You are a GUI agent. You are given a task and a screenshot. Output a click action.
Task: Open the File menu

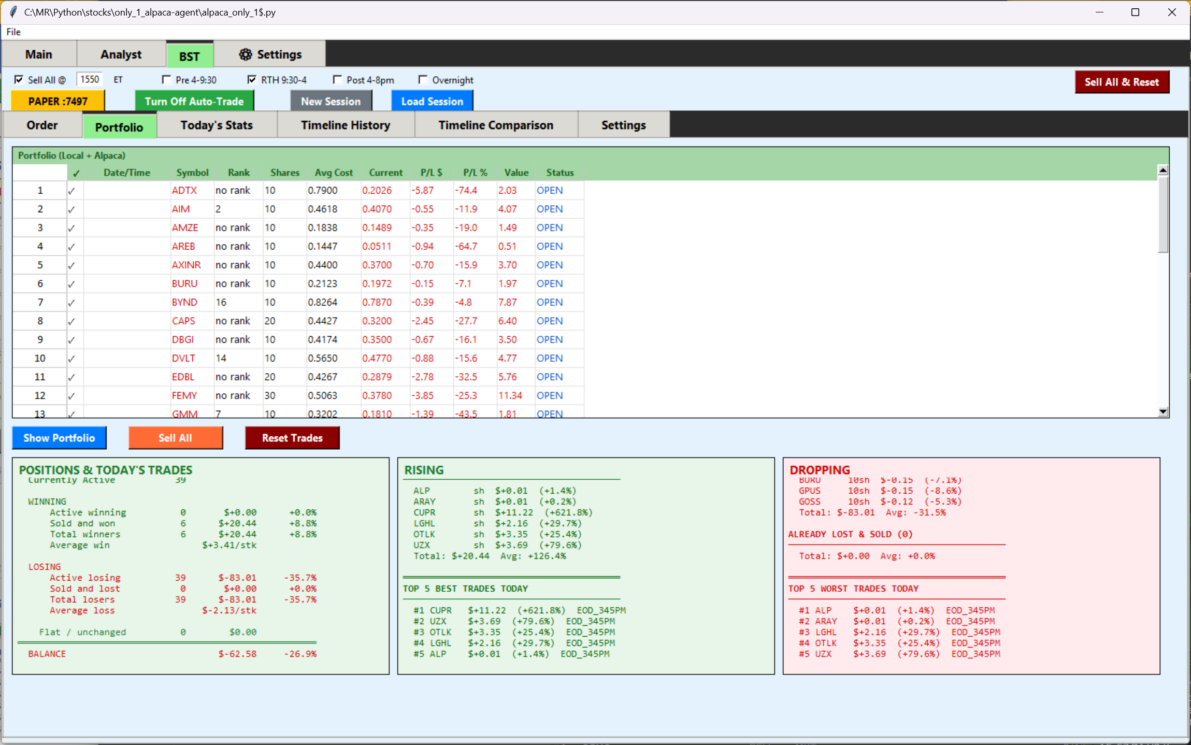13,32
